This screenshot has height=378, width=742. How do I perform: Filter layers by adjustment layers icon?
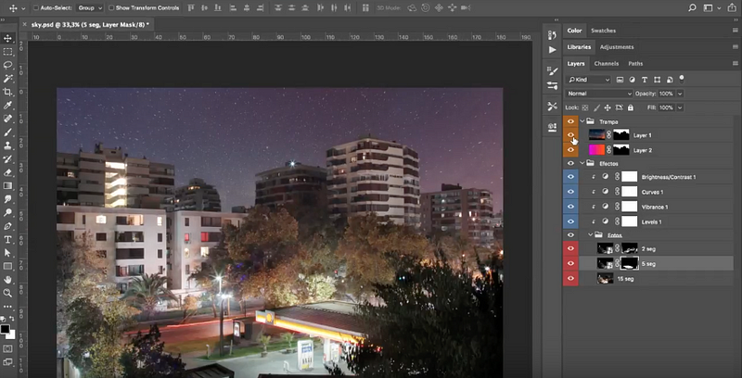pyautogui.click(x=632, y=80)
